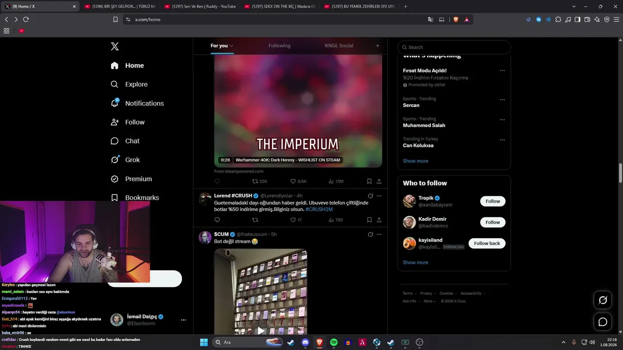
Task: Open the Warhammer 40K video thumbnail
Action: pos(298,111)
